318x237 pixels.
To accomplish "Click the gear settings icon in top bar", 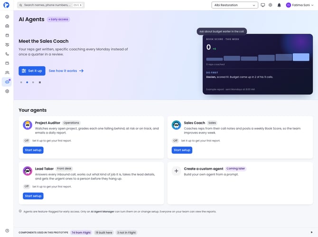I will click(x=271, y=5).
